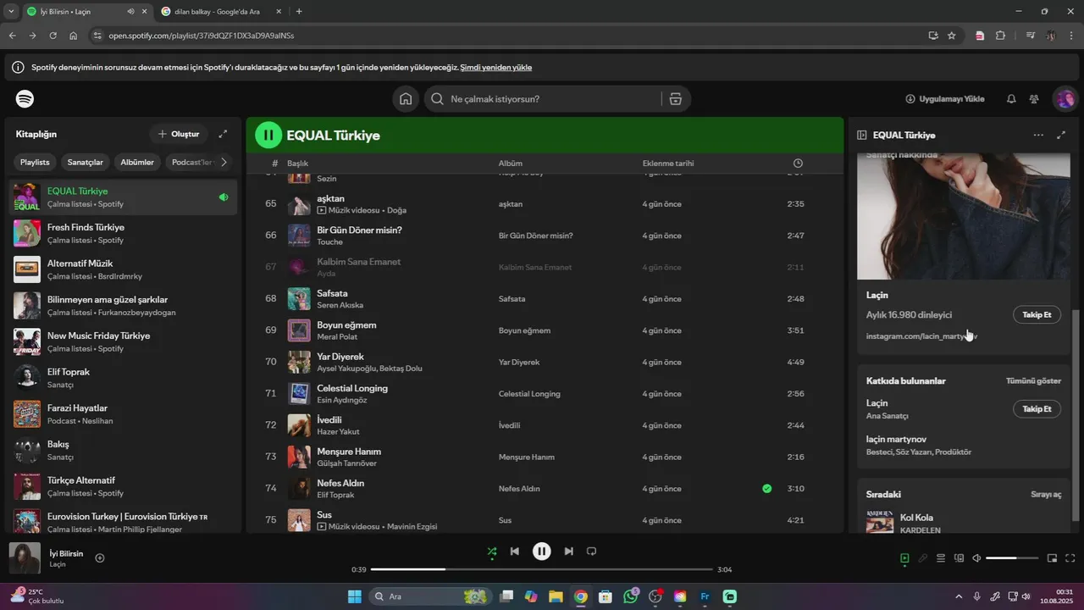This screenshot has height=610, width=1084.
Task: Sort tracks by the Başlık column
Action: click(x=297, y=163)
